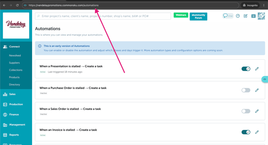Image resolution: width=268 pixels, height=145 pixels.
Task: Open the checkmark circle icon in header
Action: point(238,16)
